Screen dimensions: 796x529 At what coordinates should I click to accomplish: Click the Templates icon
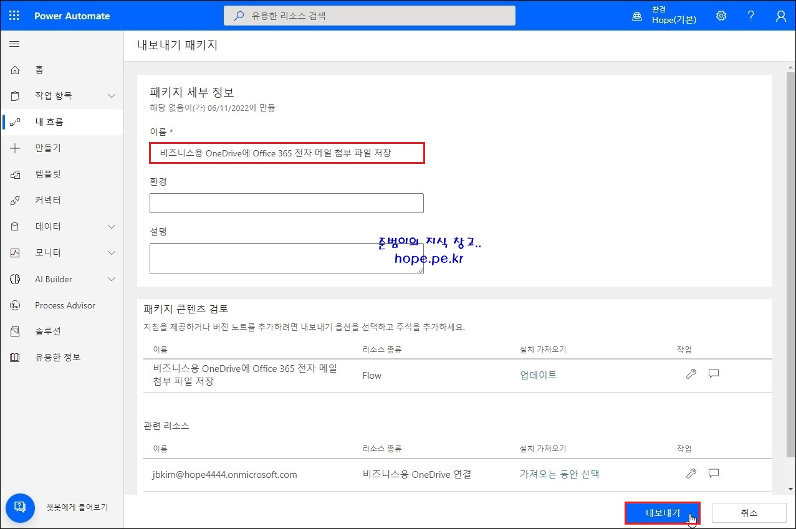click(x=15, y=174)
